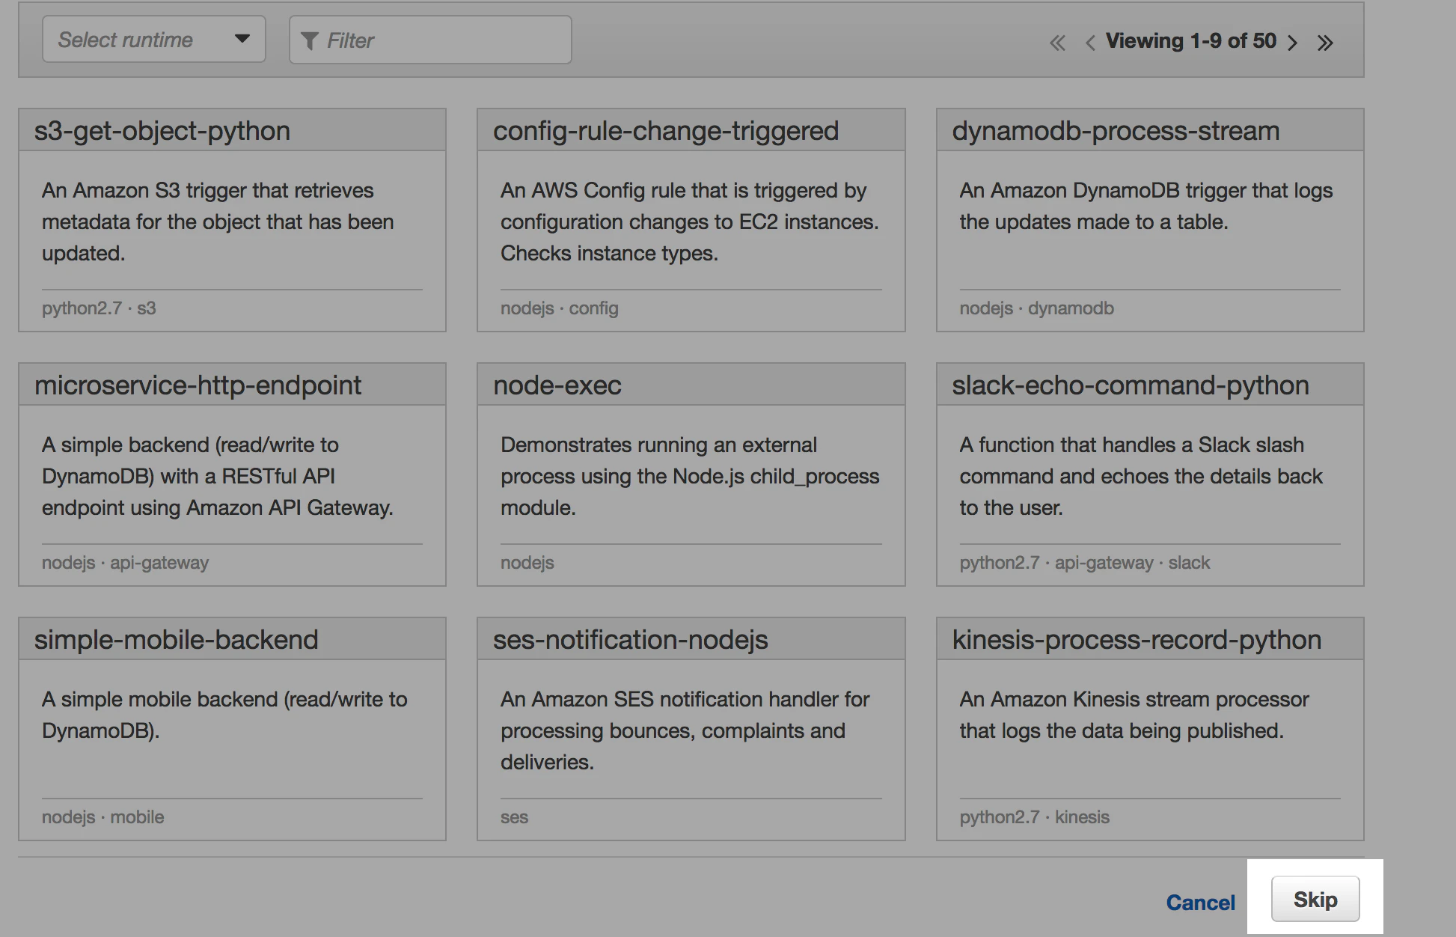1456x937 pixels.
Task: Go to the first page of blueprints
Action: click(x=1057, y=43)
